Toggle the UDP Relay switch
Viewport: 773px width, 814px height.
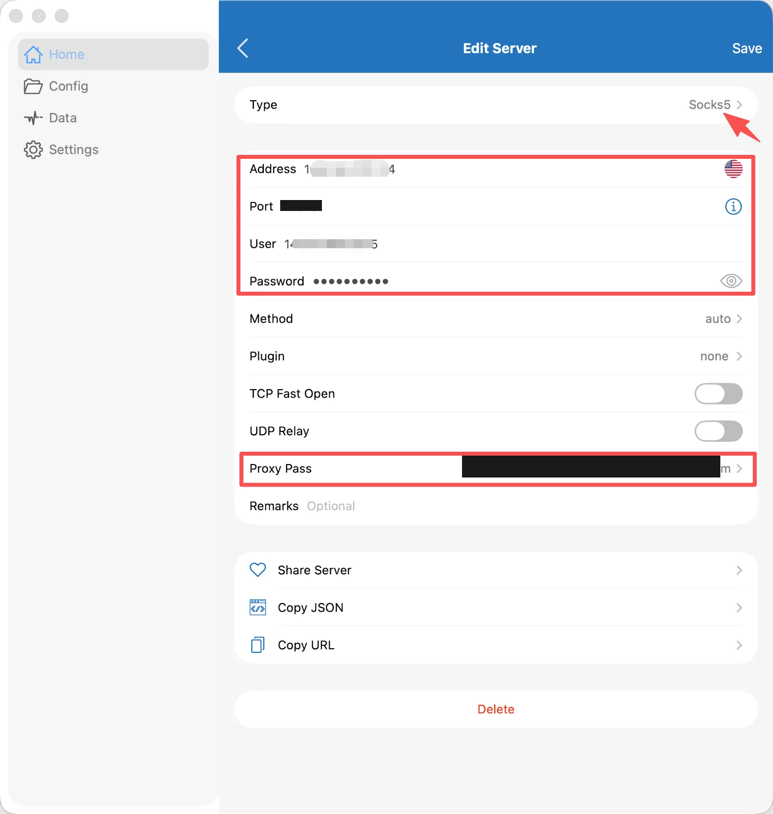tap(718, 431)
